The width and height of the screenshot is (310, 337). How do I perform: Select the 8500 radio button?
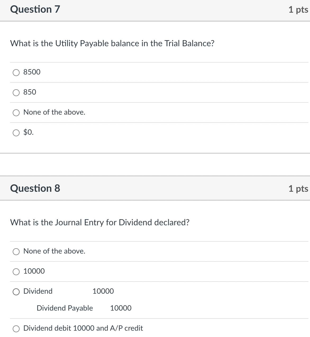(16, 72)
